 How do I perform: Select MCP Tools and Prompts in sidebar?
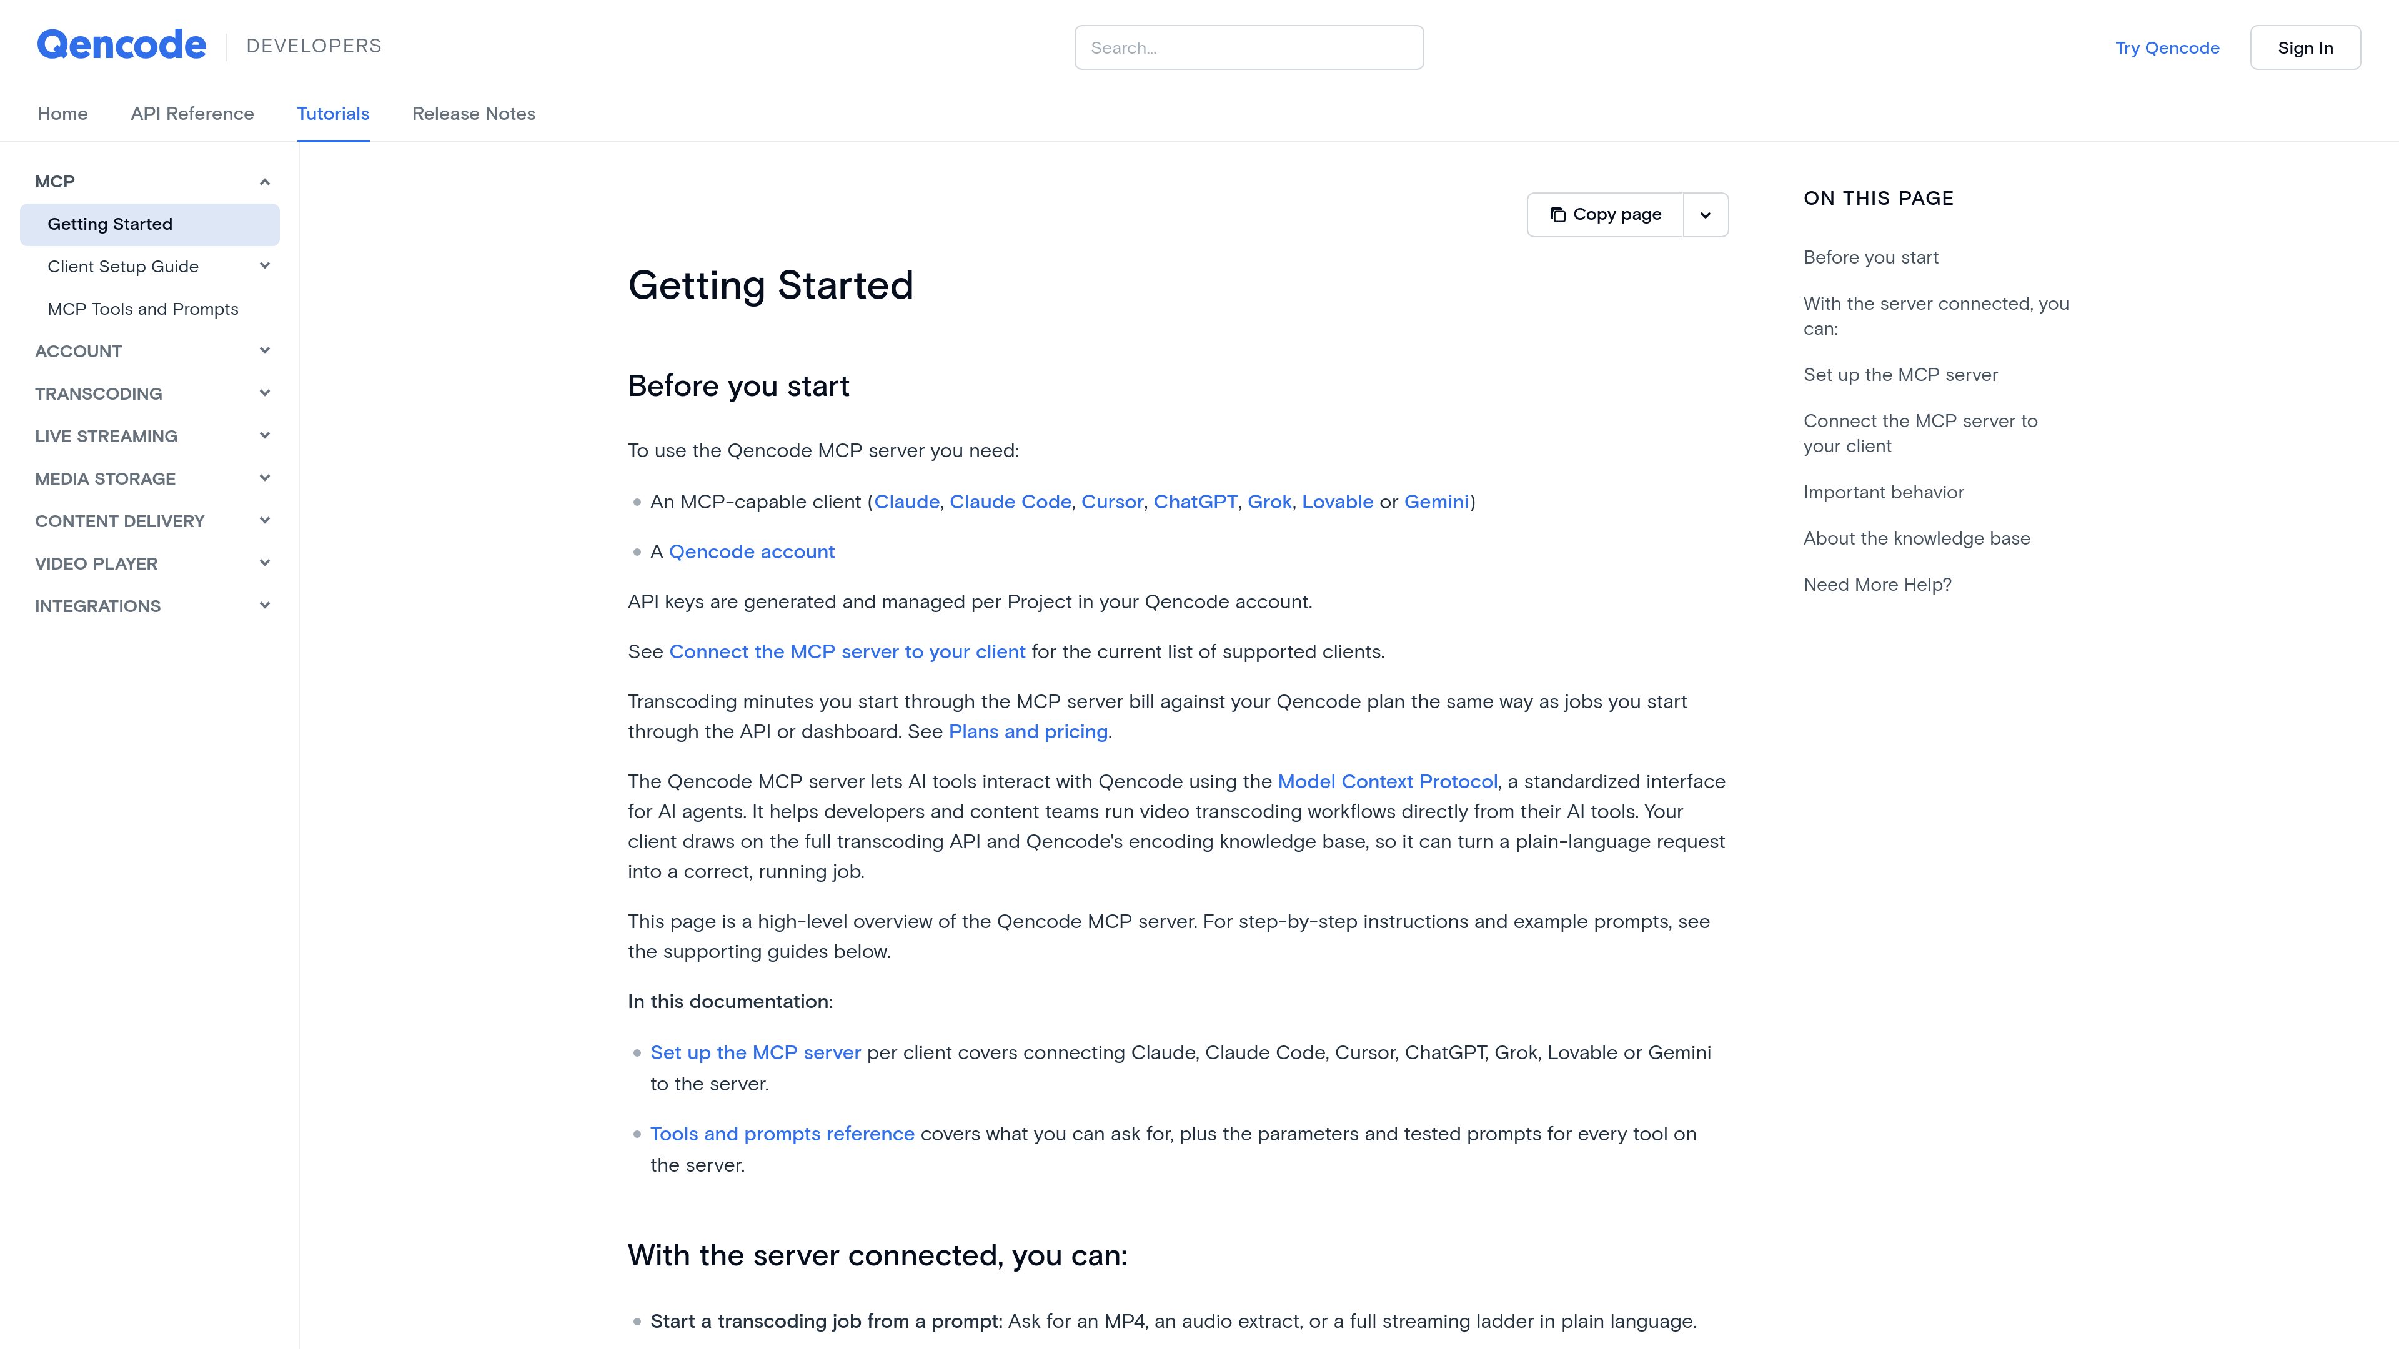(x=142, y=309)
